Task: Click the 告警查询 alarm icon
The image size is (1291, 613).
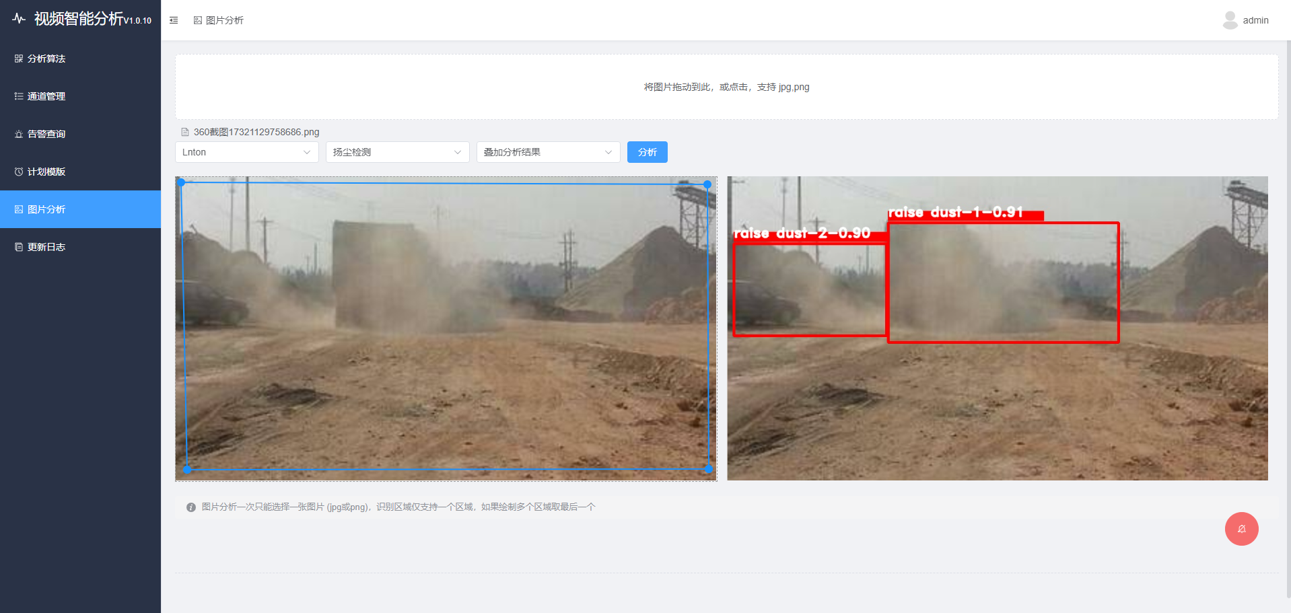Action: pyautogui.click(x=19, y=134)
